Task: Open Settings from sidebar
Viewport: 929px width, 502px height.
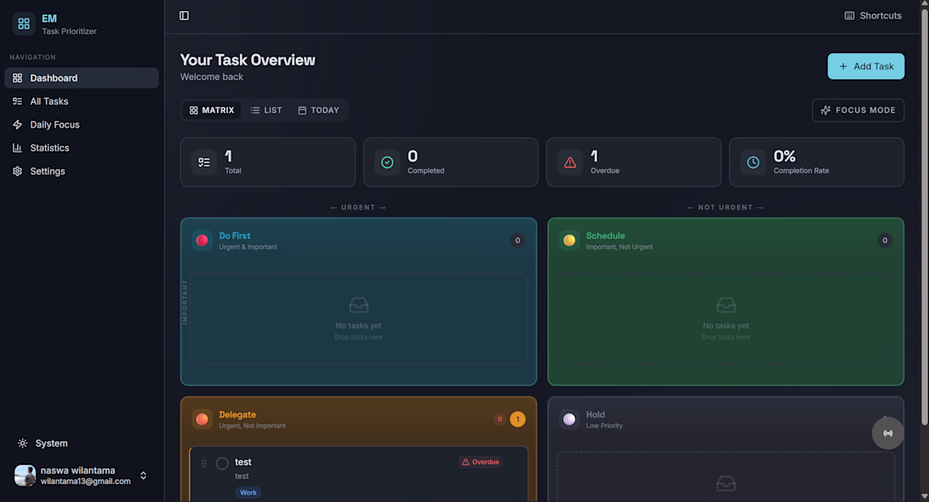Action: tap(82, 172)
